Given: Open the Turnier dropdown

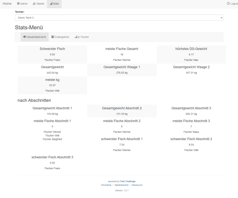Looking at the screenshot, I should pos(119,18).
